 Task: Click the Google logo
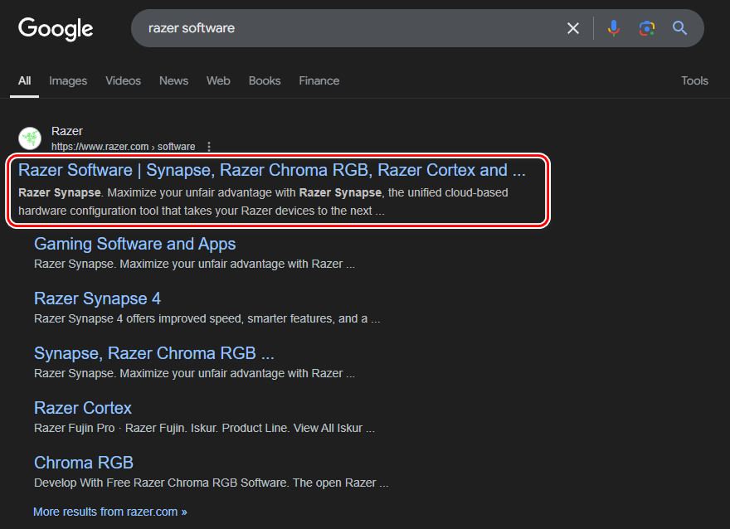[56, 28]
